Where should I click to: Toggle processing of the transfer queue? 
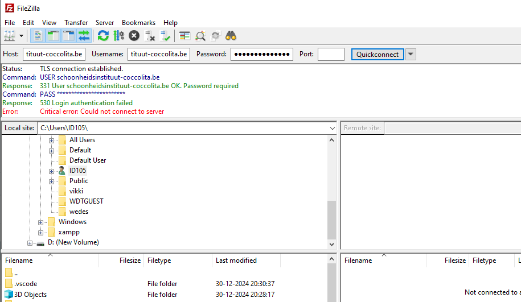118,35
